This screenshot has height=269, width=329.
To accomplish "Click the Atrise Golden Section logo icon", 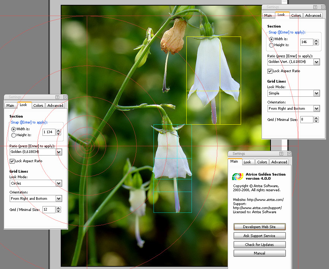I will pos(237,176).
